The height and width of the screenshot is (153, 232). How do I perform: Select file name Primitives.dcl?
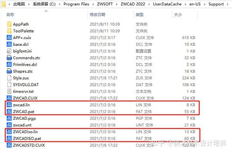pos(25,64)
